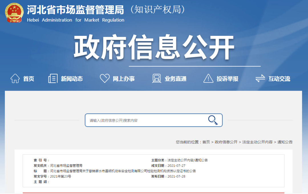Open 法定主动公开内容 breadcrumb link
308x194 pixels.
[257, 142]
